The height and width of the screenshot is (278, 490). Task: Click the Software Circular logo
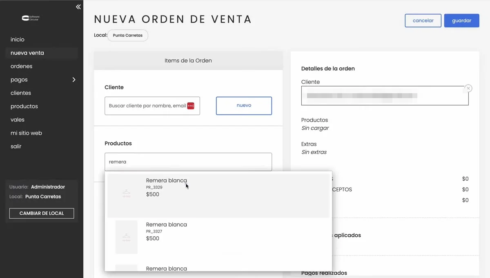pos(31,18)
